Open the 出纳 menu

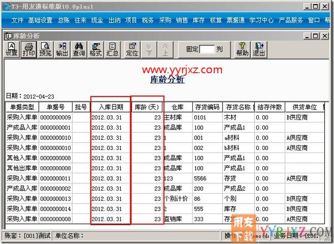(115, 20)
